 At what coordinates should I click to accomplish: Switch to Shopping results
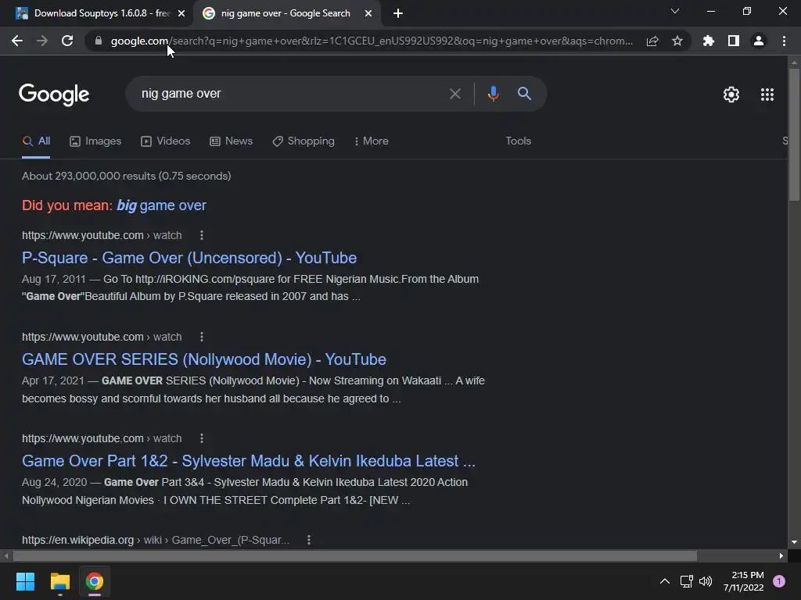click(304, 141)
